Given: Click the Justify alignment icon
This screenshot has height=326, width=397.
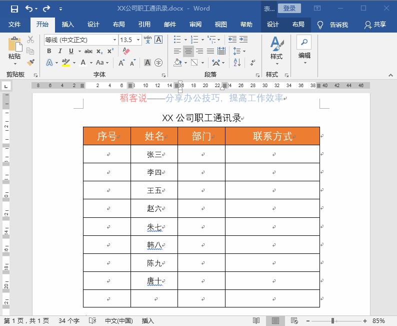Looking at the screenshot, I should (x=210, y=51).
